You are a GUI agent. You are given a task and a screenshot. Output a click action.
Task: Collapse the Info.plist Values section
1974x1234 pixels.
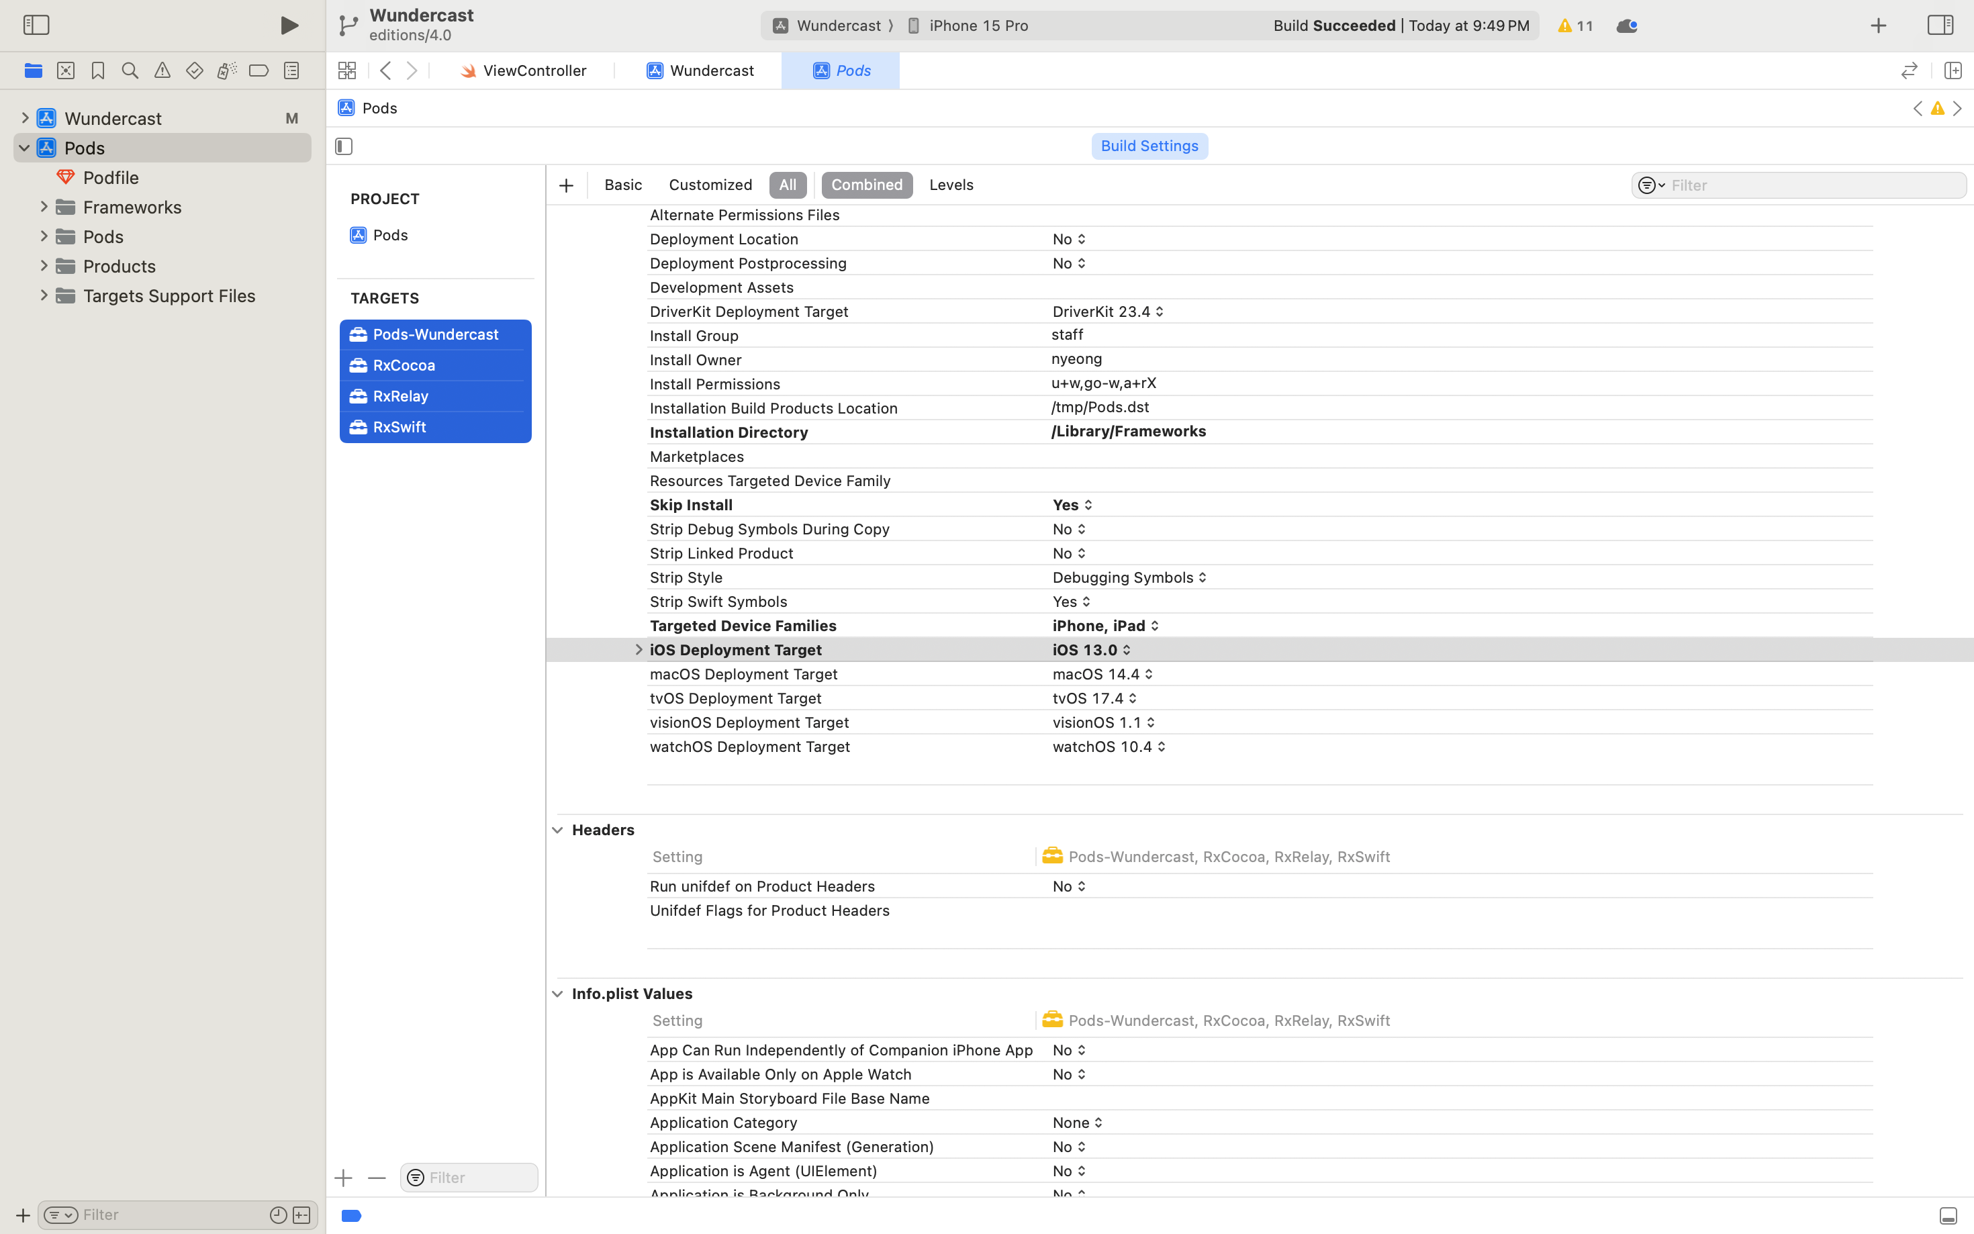pyautogui.click(x=557, y=994)
